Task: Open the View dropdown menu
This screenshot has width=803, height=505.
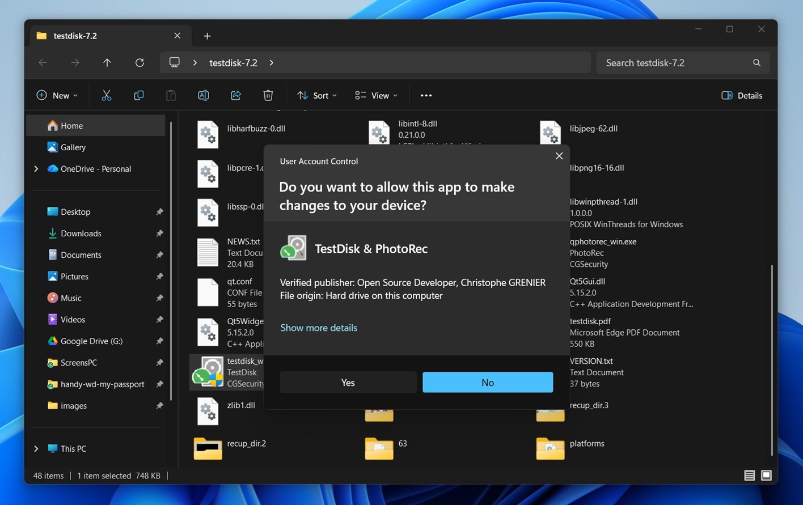Action: pos(376,95)
